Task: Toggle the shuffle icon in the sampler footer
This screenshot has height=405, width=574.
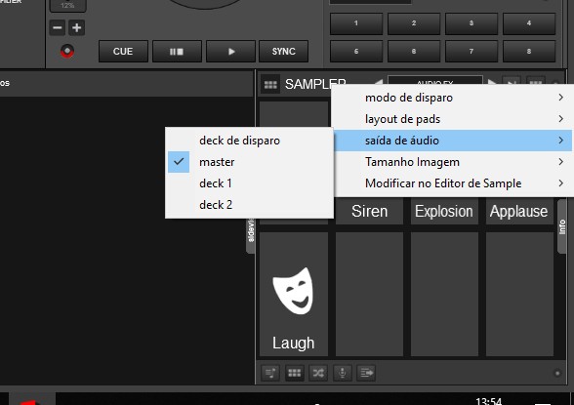Action: point(318,373)
